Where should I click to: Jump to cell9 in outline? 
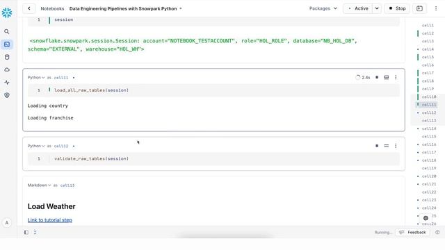coord(428,89)
